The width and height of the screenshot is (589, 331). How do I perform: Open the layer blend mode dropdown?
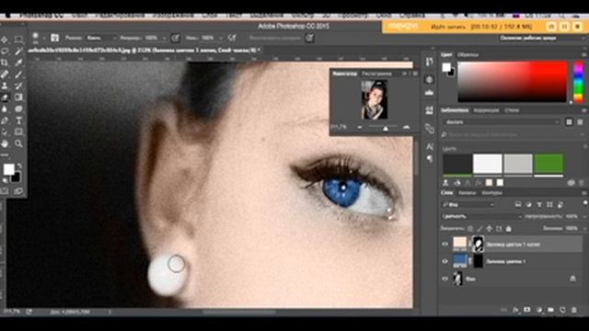(482, 217)
